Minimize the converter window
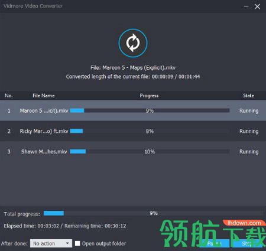The height and width of the screenshot is (251, 266). pyautogui.click(x=246, y=6)
